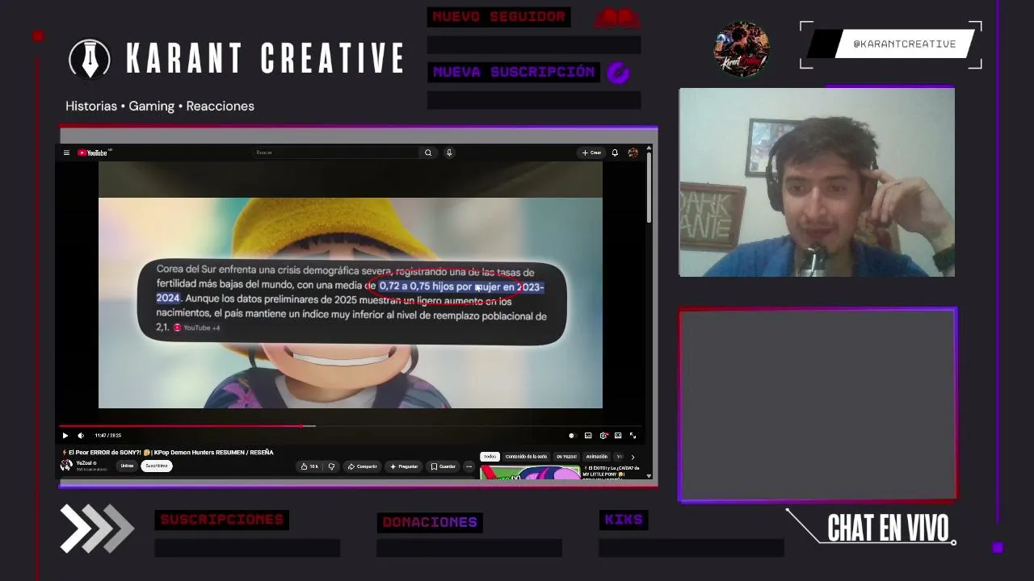Click the @KARANTCREATIVE handle label
This screenshot has height=581, width=1034.
[904, 44]
